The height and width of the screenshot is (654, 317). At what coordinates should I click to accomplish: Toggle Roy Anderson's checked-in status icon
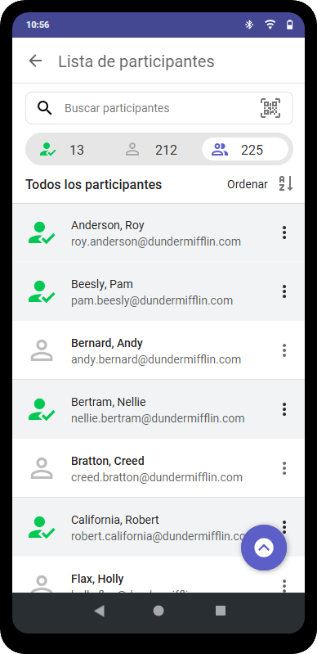[x=41, y=232]
